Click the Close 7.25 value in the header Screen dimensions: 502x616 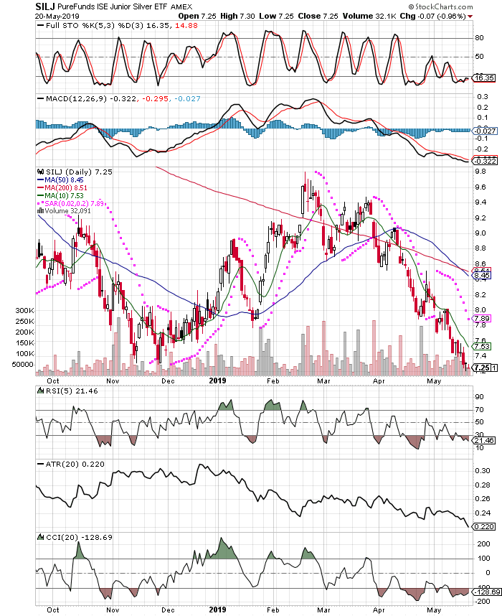click(318, 16)
